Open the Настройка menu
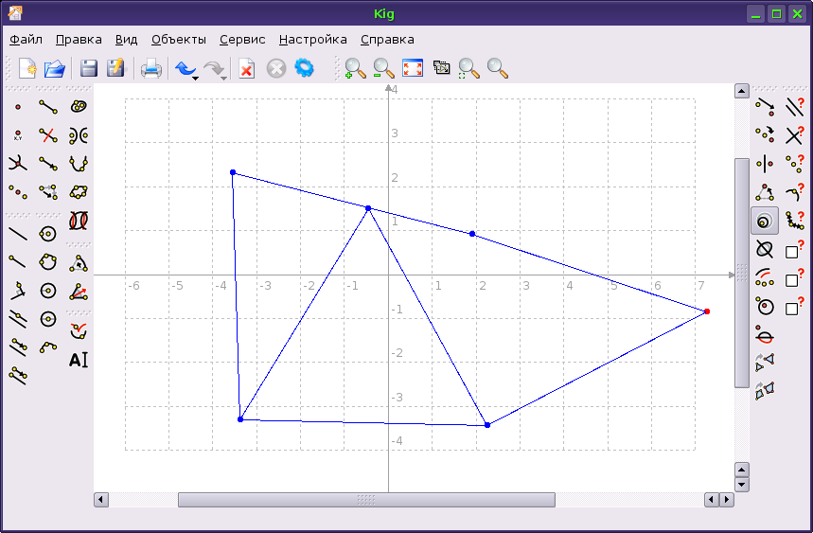The height and width of the screenshot is (533, 813). pos(312,40)
